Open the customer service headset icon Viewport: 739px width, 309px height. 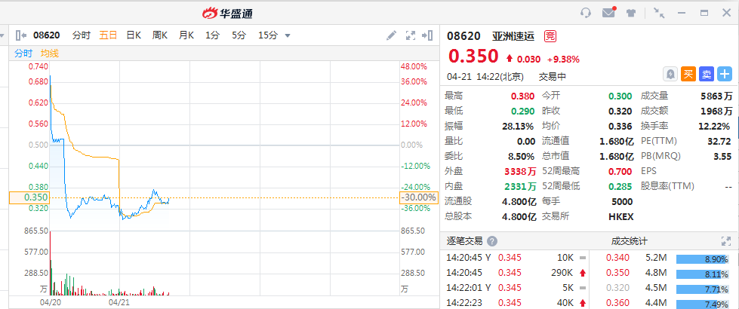click(586, 13)
